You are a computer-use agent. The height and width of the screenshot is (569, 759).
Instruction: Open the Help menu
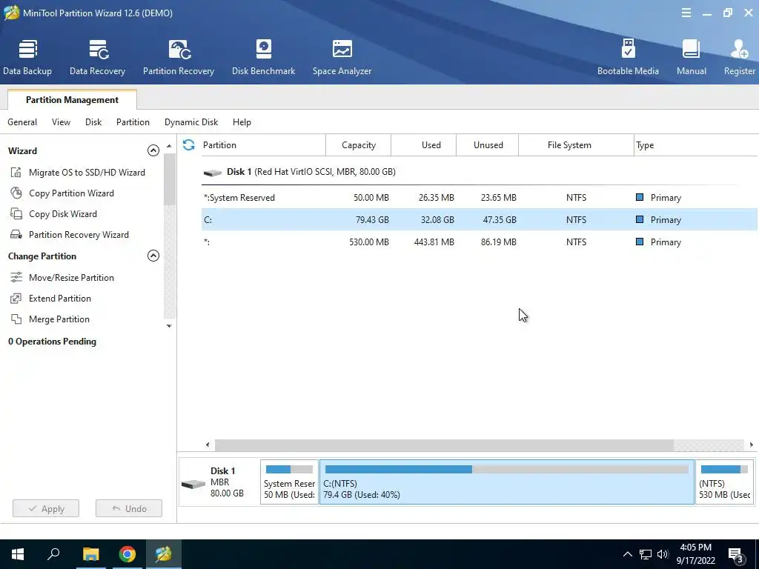242,122
